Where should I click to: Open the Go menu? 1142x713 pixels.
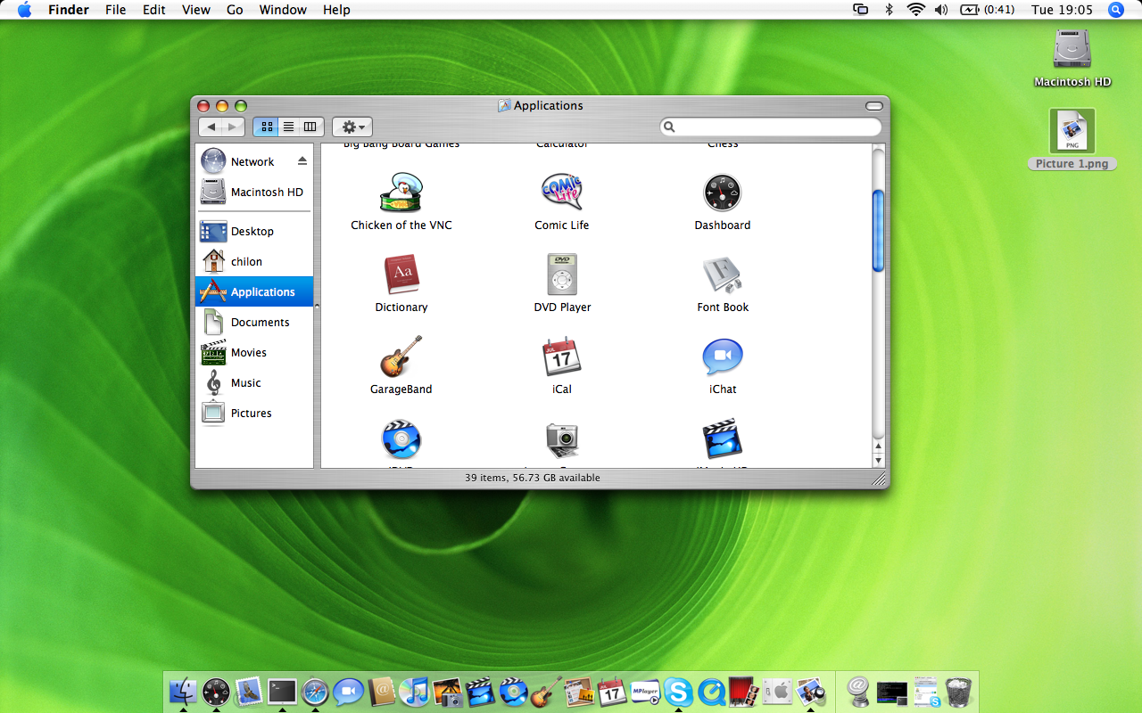(x=235, y=10)
